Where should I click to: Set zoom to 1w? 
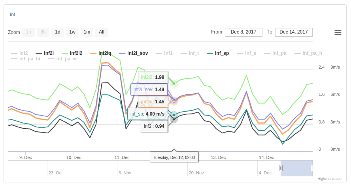pos(72,32)
